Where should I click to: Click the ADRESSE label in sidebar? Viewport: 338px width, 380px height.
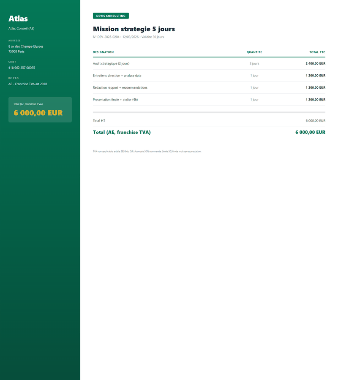point(14,41)
